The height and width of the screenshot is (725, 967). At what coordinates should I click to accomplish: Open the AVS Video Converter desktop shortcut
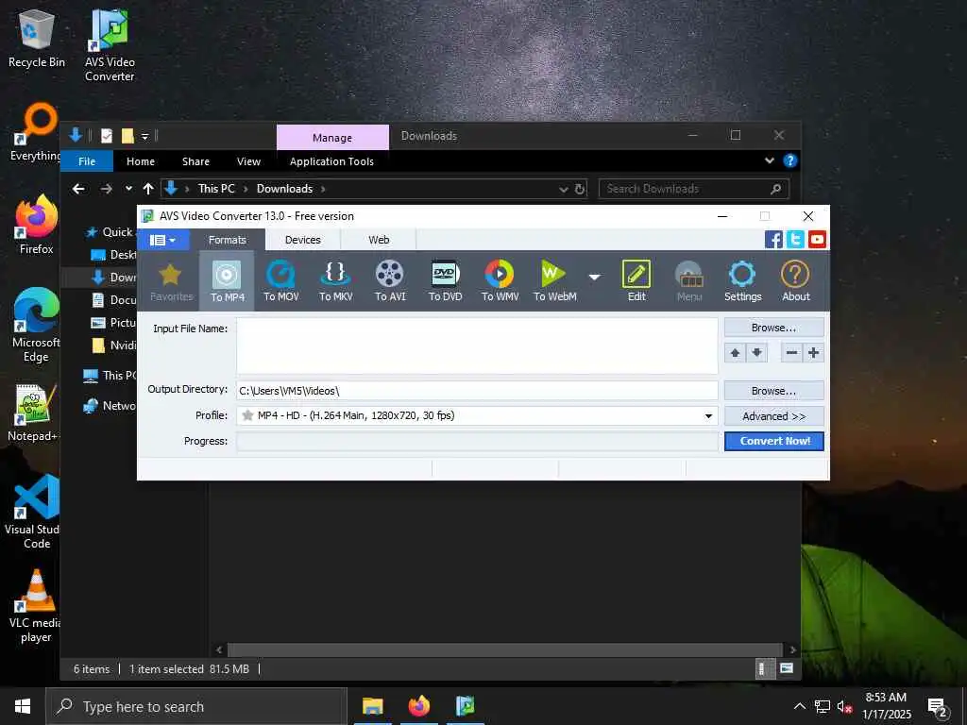[x=110, y=45]
